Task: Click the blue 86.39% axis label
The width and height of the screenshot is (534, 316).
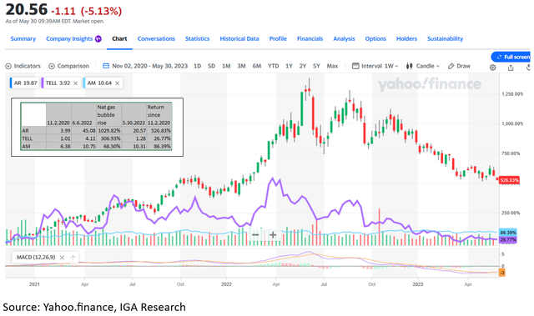Action: (x=508, y=233)
